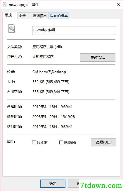Click the small file icon in the title bar

[5, 4]
